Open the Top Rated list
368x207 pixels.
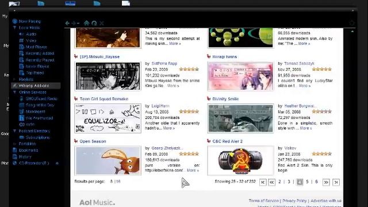[x=34, y=73]
